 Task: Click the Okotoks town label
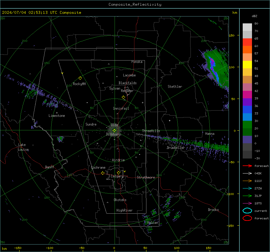click(x=120, y=200)
